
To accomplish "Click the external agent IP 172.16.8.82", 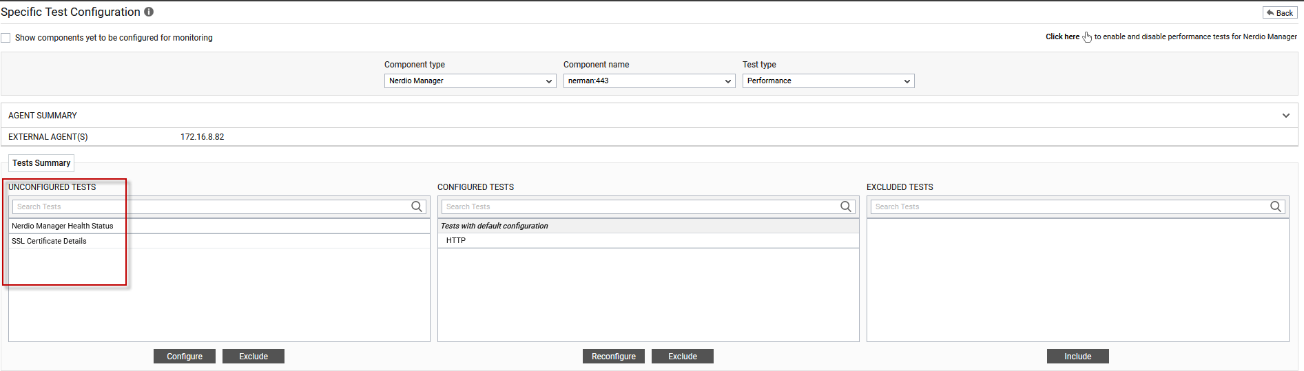I will (203, 137).
